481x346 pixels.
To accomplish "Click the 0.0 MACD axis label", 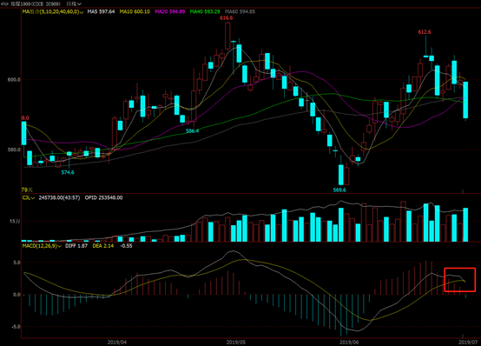I will (16, 295).
